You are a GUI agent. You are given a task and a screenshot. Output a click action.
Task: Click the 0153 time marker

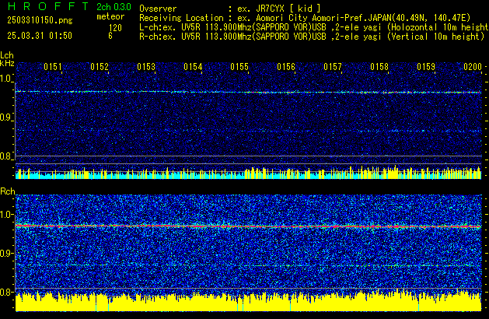pos(146,67)
